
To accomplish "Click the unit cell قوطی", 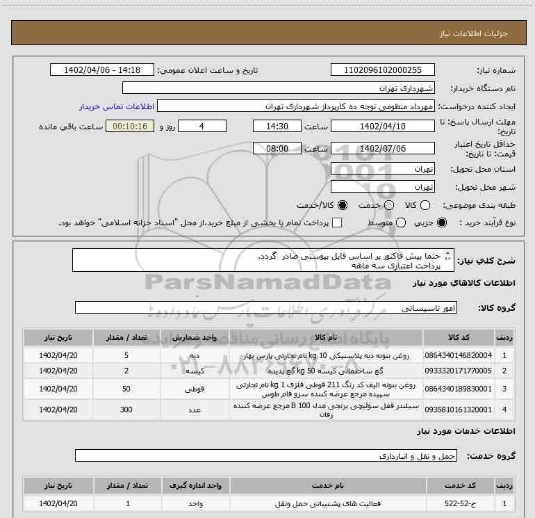I will [195, 389].
